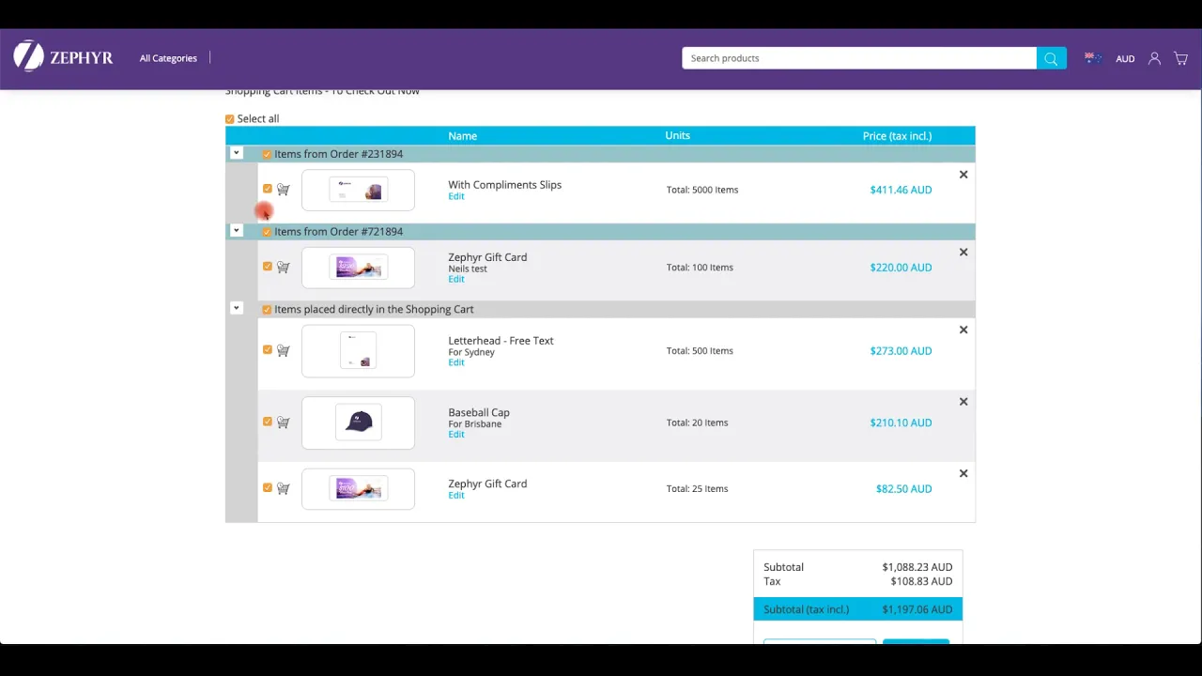This screenshot has width=1202, height=676.
Task: Click the Zephyr logo
Action: pos(63,56)
